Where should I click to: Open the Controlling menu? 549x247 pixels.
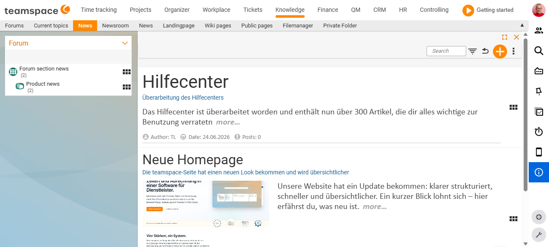pos(434,10)
